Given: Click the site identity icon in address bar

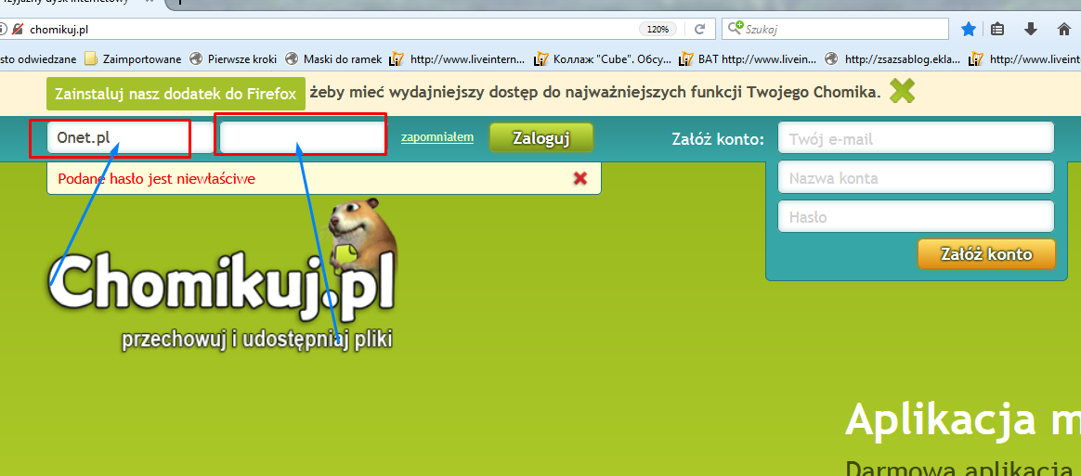Looking at the screenshot, I should pos(17,29).
